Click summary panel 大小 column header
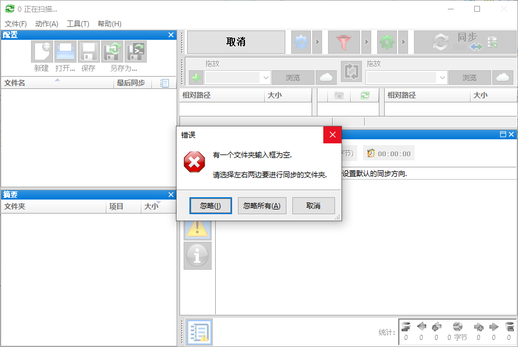Image resolution: width=518 pixels, height=347 pixels. (158, 207)
